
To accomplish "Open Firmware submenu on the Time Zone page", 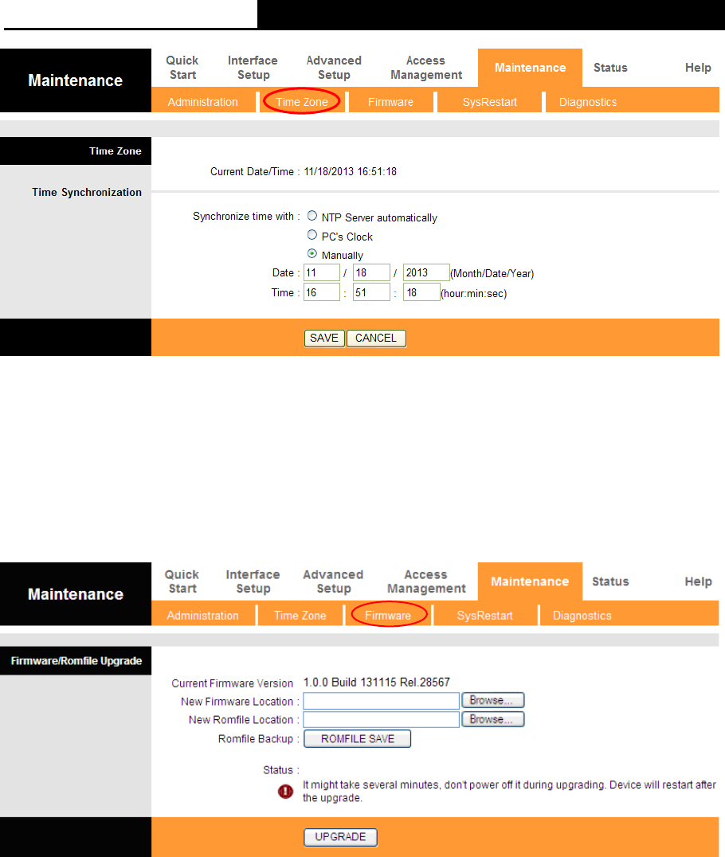I will [x=390, y=102].
